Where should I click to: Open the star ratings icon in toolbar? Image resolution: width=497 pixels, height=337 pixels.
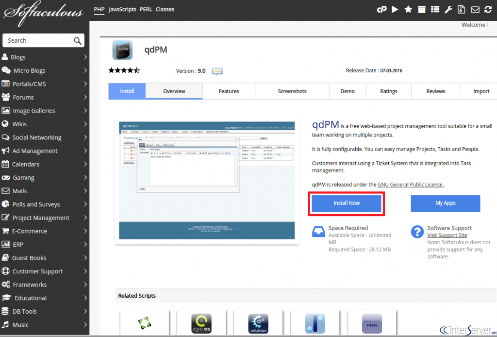pyautogui.click(x=408, y=9)
